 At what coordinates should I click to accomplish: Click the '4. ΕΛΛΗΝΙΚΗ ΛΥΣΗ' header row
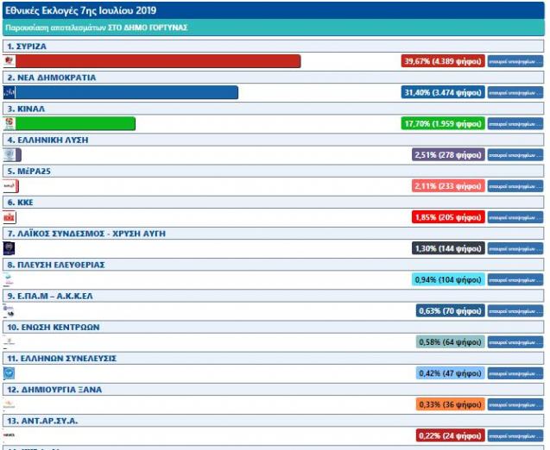[x=273, y=140]
